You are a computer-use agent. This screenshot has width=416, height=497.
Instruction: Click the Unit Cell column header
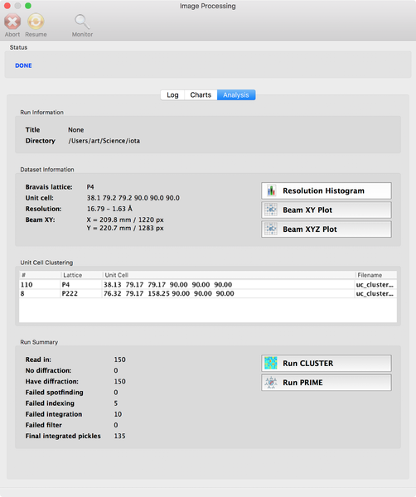(x=229, y=275)
